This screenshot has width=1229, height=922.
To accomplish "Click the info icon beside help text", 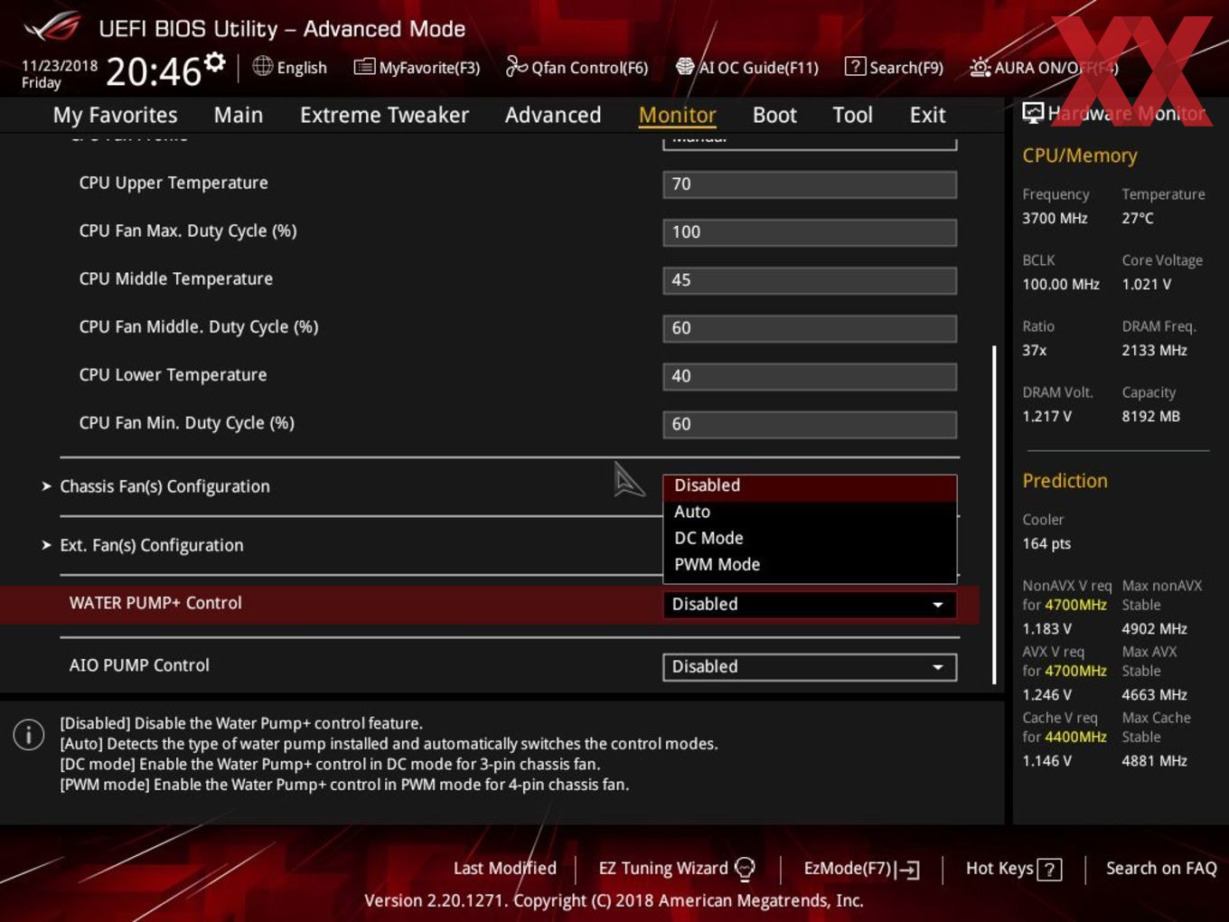I will point(29,734).
